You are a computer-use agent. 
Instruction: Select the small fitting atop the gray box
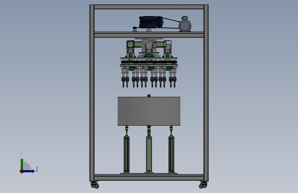point(149,95)
